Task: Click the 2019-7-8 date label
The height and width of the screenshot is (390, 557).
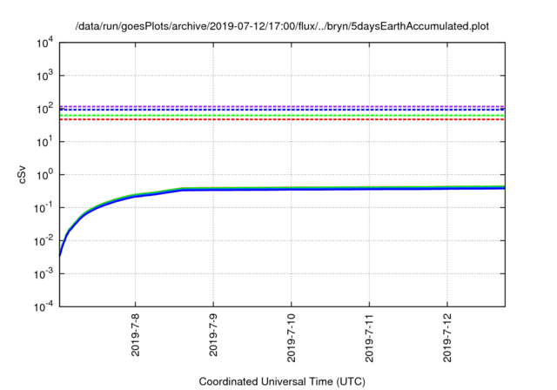Action: (136, 334)
